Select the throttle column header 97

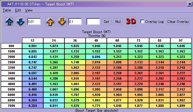[181, 40]
